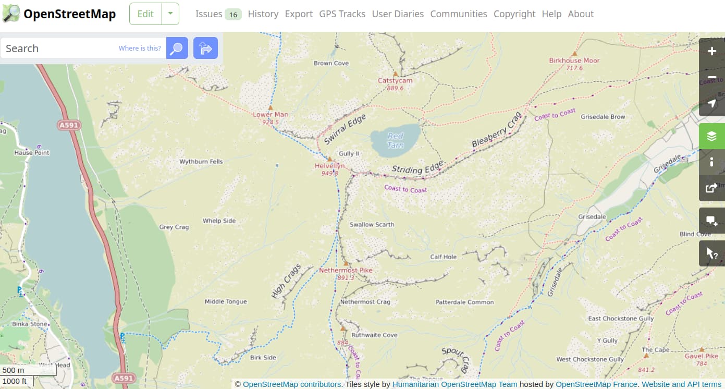Screen dimensions: 725x389
Task: Click the Lower Man peak marker
Action: 270,107
